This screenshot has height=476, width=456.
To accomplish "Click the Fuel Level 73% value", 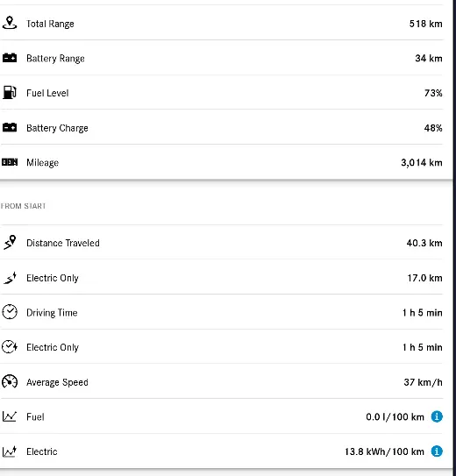I will 433,93.
